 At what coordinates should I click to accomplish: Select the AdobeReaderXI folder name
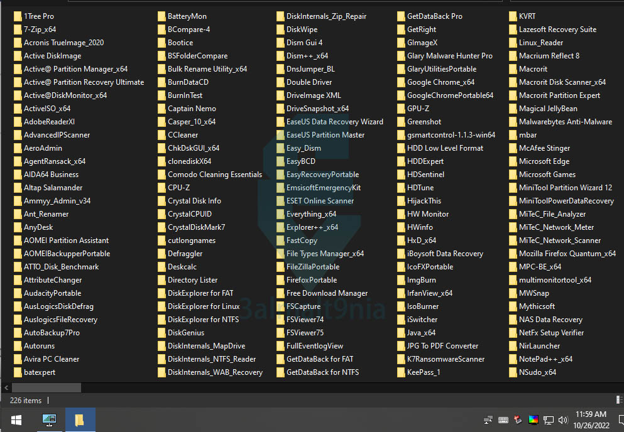click(50, 122)
